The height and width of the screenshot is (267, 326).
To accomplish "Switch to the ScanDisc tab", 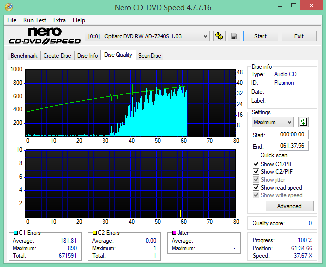I will pyautogui.click(x=150, y=56).
